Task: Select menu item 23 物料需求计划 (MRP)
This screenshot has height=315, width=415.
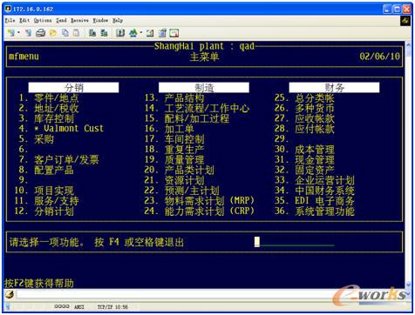Action: tap(200, 200)
